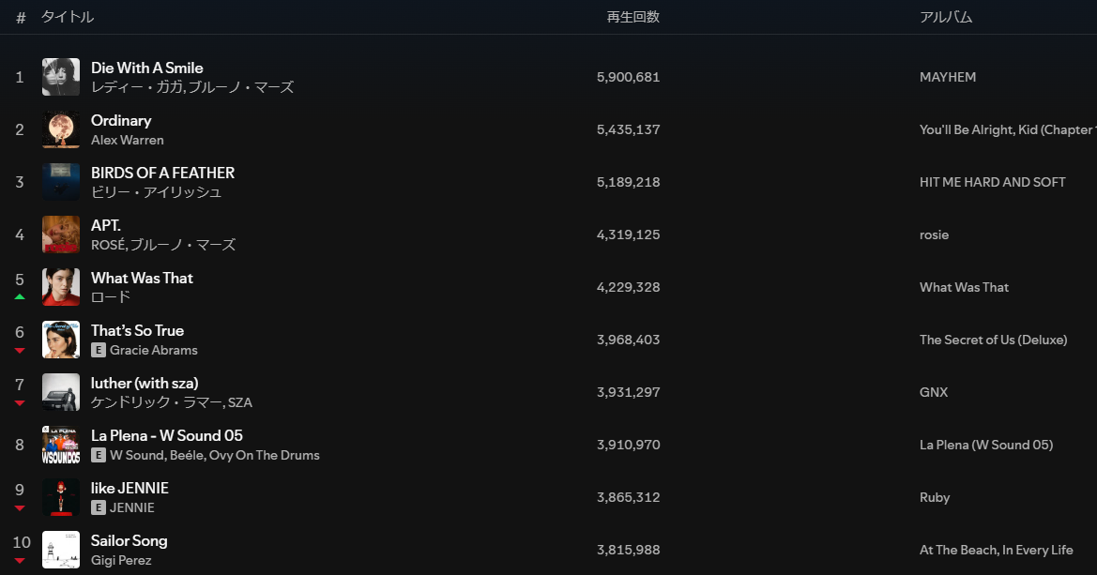Click red down arrow under rank 7

pos(20,403)
